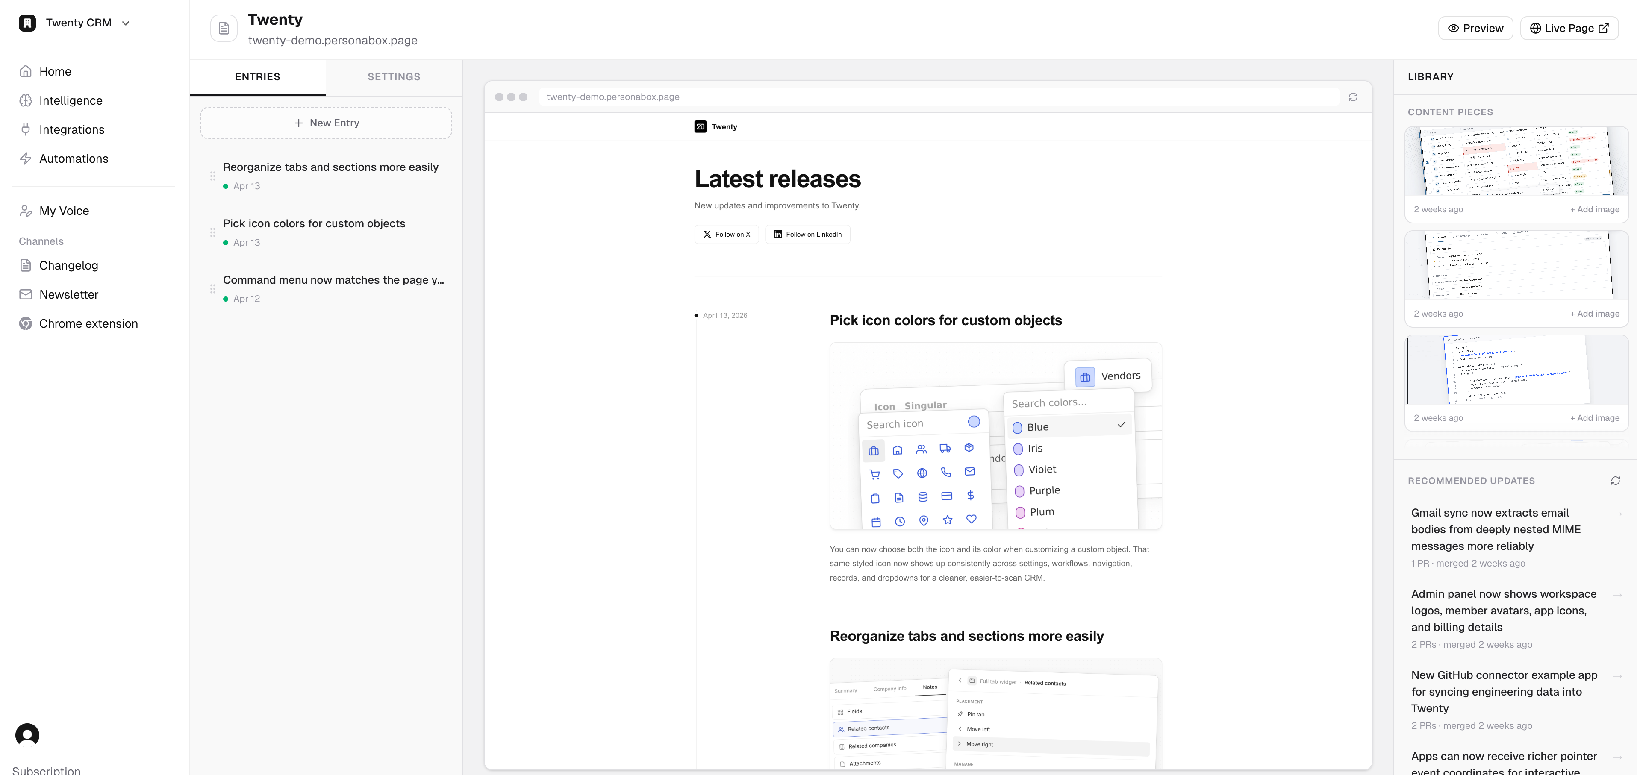Click the Preview button
Viewport: 1637px width, 775px height.
(1475, 28)
